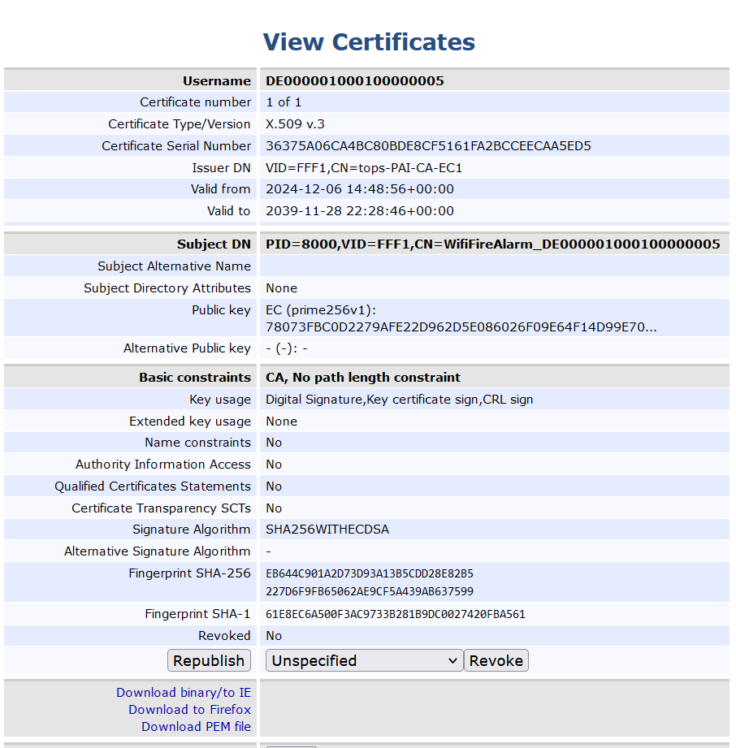This screenshot has width=736, height=748.
Task: Click the Fingerprint SHA-256 hash value
Action: tap(370, 582)
